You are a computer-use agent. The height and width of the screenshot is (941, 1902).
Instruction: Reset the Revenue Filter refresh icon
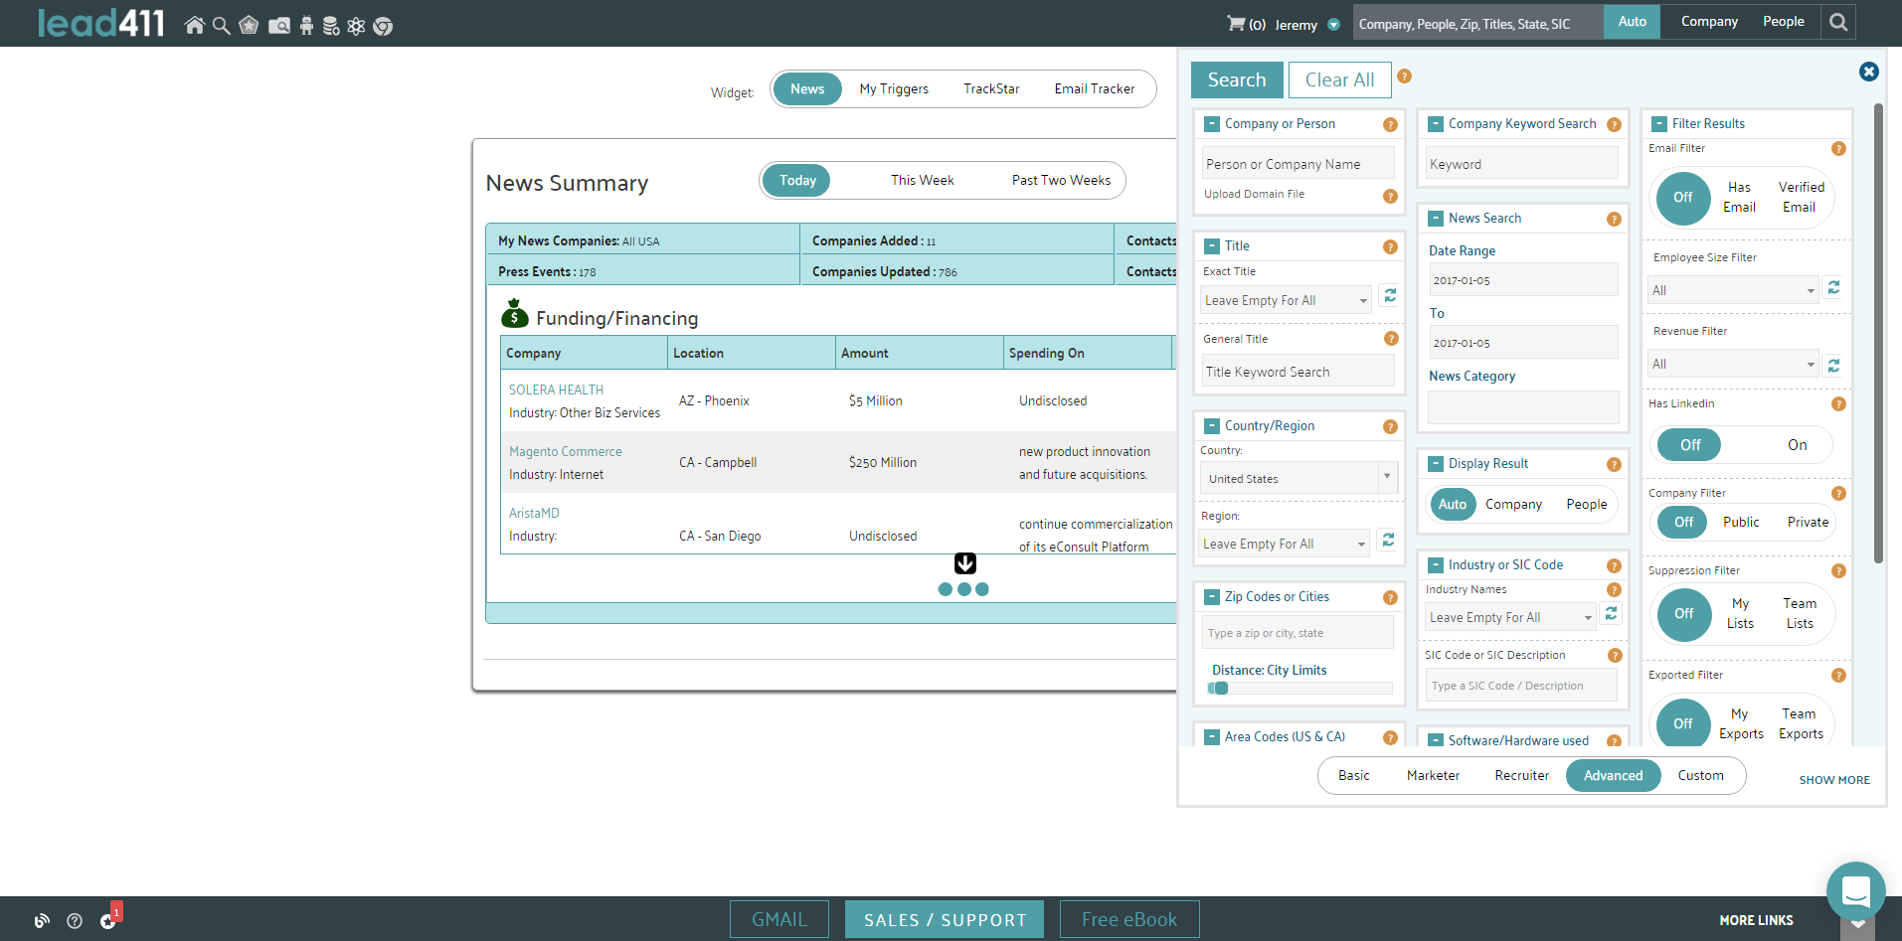pos(1833,366)
